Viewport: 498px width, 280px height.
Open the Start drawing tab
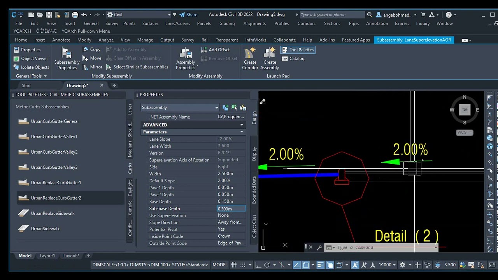click(x=26, y=86)
